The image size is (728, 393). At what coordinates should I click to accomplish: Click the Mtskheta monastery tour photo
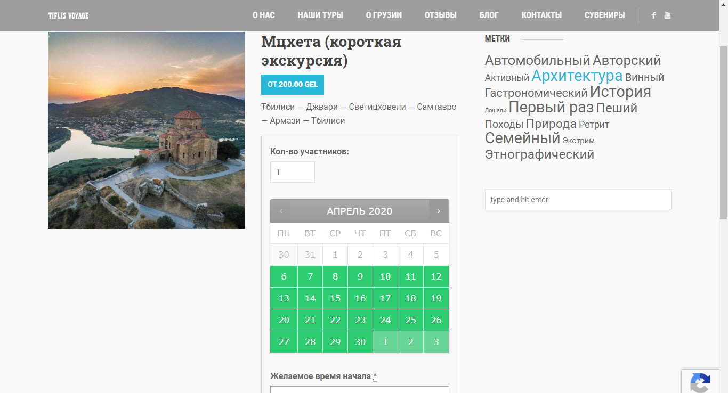(x=146, y=130)
